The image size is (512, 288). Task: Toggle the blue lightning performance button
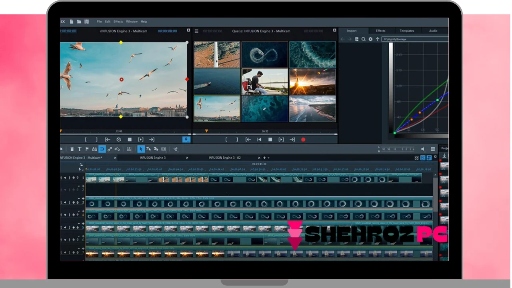click(x=186, y=140)
